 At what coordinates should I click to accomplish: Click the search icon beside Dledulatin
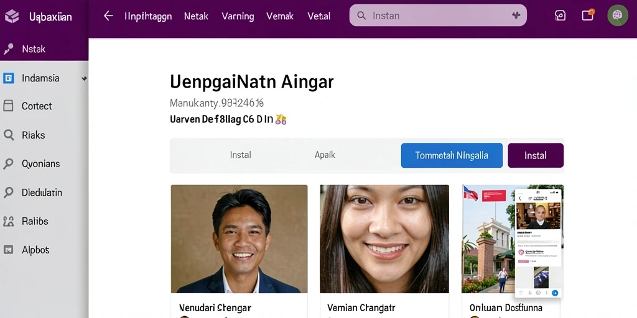[x=9, y=193]
